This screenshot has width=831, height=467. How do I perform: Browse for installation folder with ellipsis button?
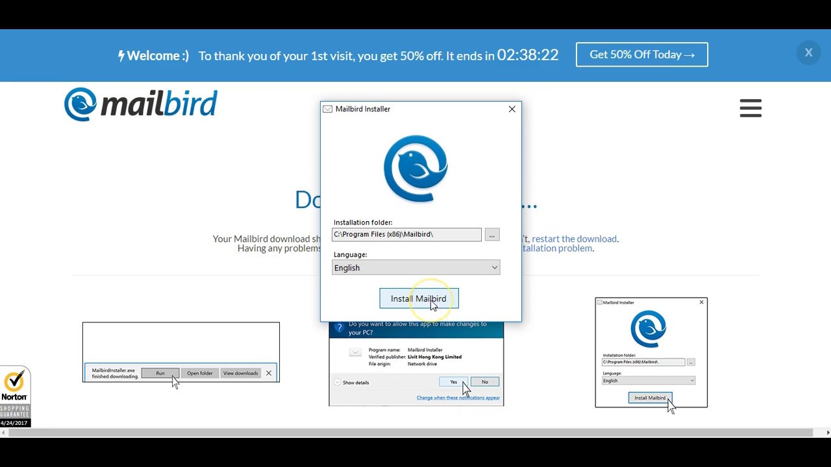491,235
